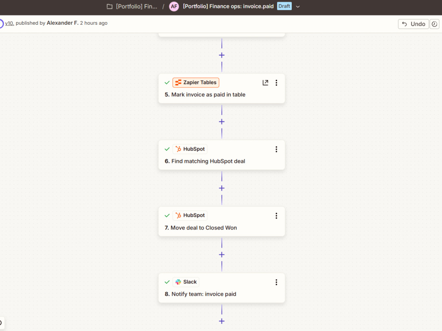
Task: Click author name Alexander F.
Action: coord(63,23)
